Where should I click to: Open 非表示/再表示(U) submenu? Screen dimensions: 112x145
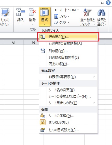(x=68, y=77)
